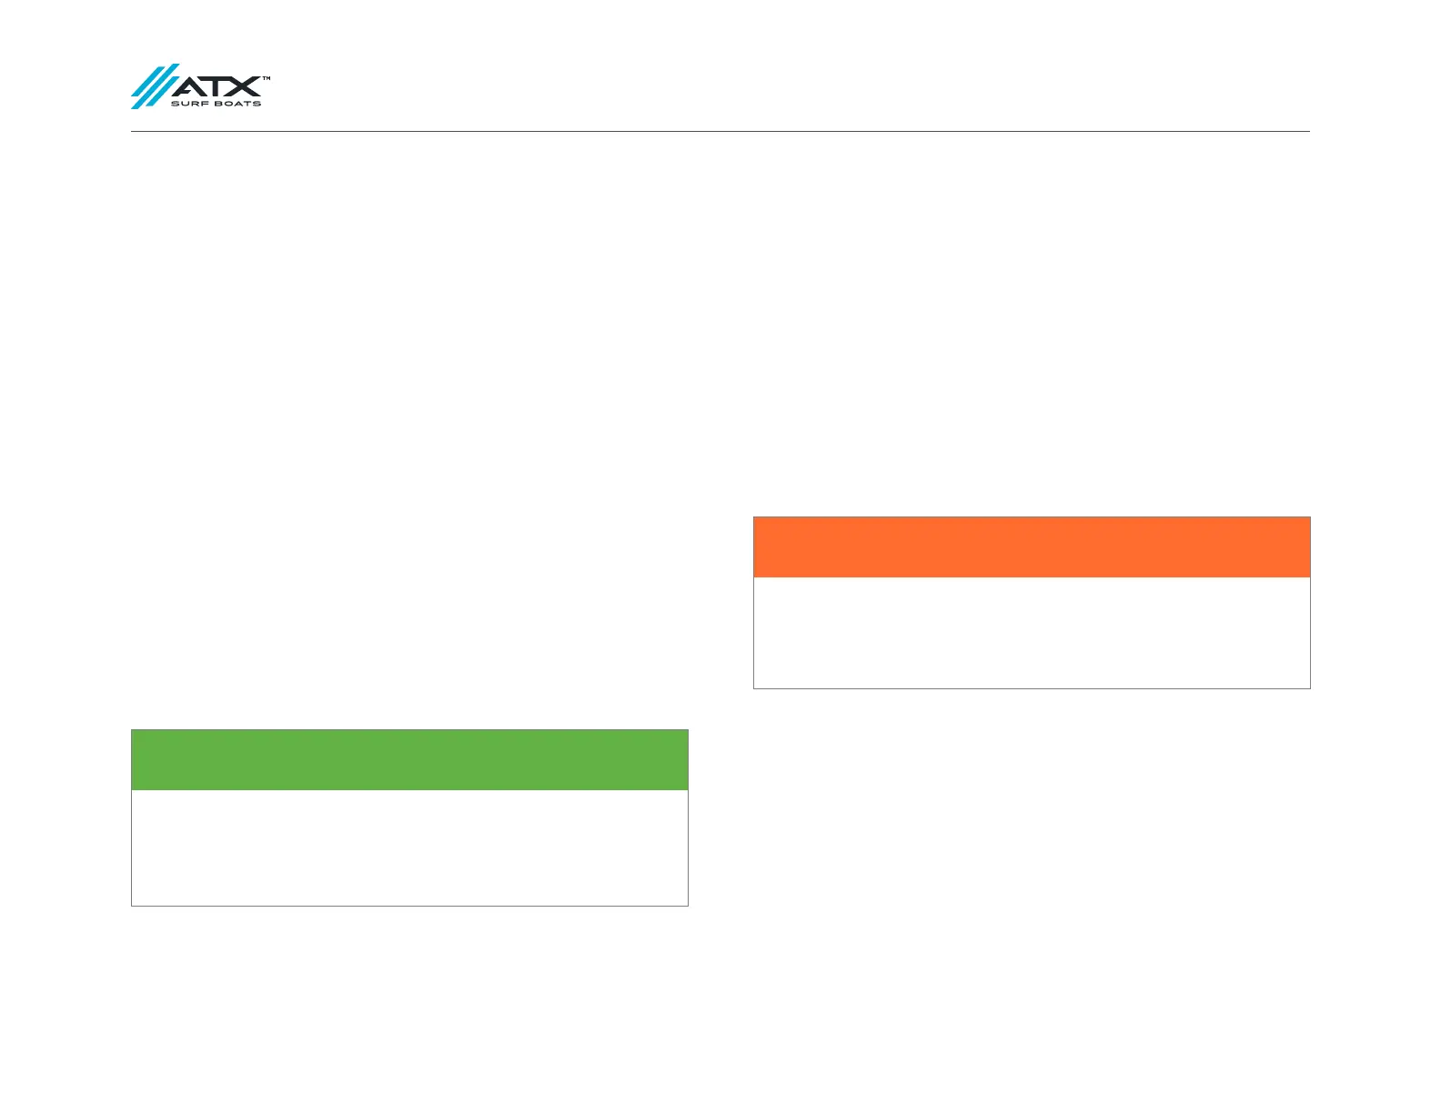The height and width of the screenshot is (1113, 1441).
Task: Click the right end of the header divider line
Action: [1301, 132]
